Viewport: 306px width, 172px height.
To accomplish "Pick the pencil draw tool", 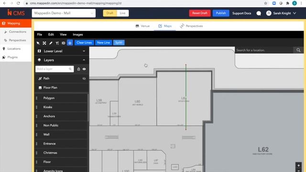I will tap(51, 43).
